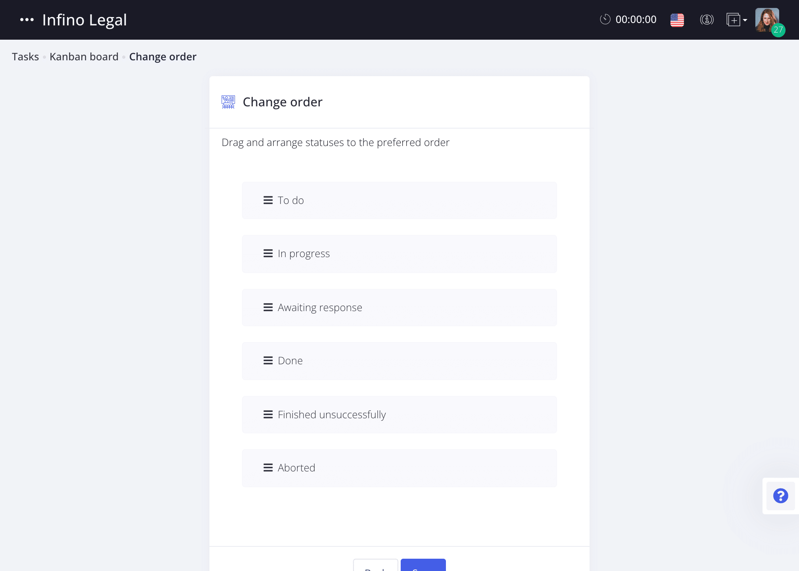This screenshot has height=571, width=799.
Task: Click the drag handle of To do
Action: pos(267,200)
